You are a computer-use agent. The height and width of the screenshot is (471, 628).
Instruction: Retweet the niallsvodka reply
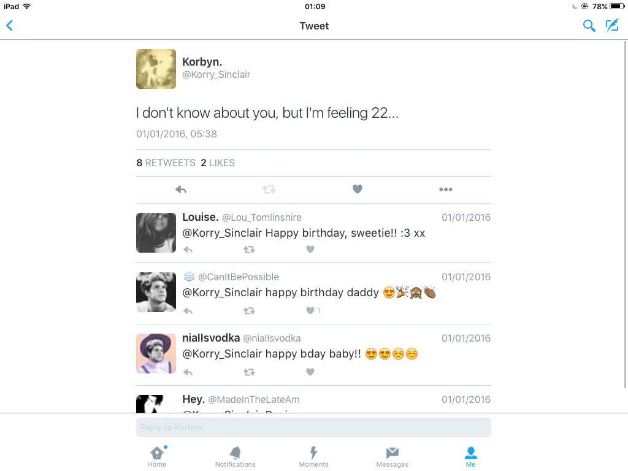pyautogui.click(x=249, y=372)
